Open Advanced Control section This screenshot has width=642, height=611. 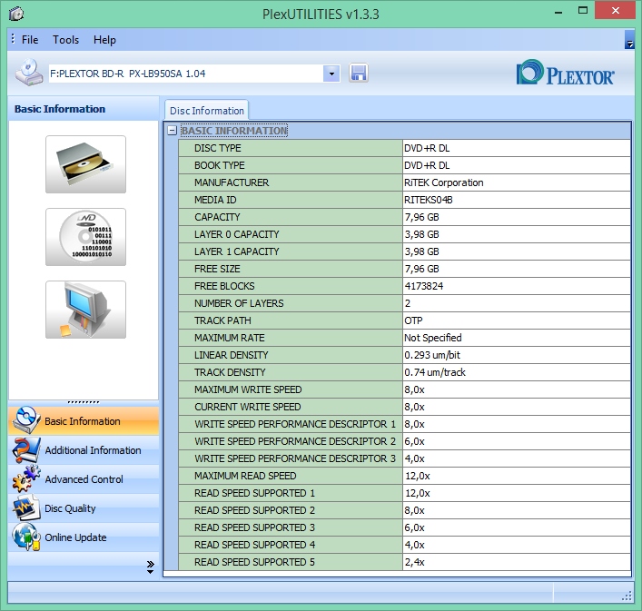coord(84,479)
